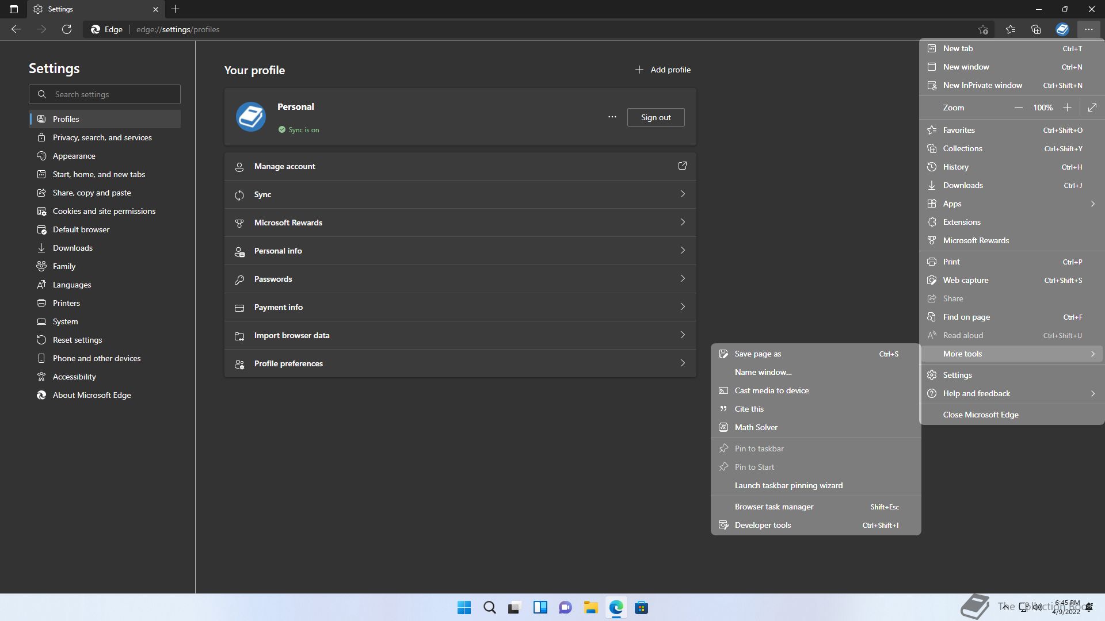Image resolution: width=1105 pixels, height=621 pixels.
Task: Open the Widgets taskbar icon
Action: [x=540, y=608]
